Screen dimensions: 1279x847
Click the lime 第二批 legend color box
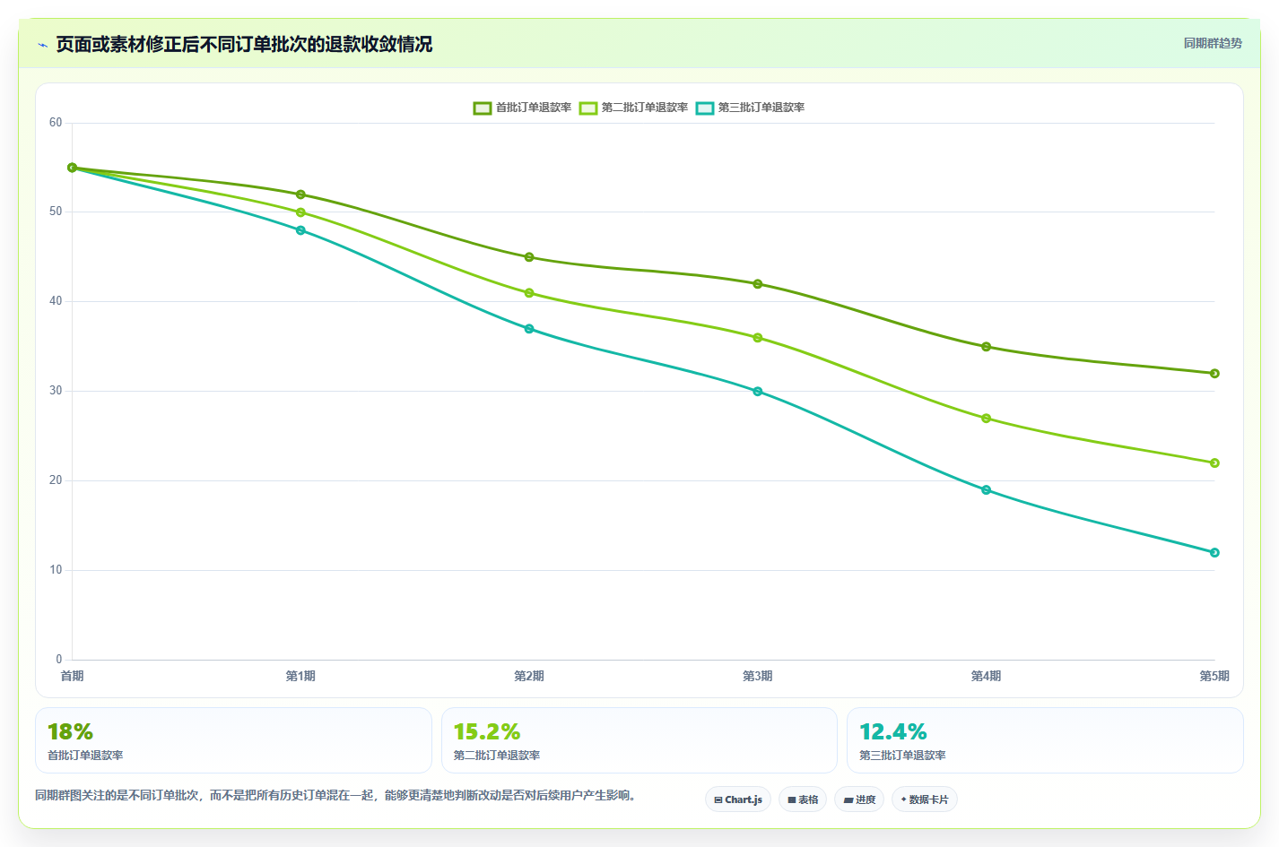[x=588, y=108]
